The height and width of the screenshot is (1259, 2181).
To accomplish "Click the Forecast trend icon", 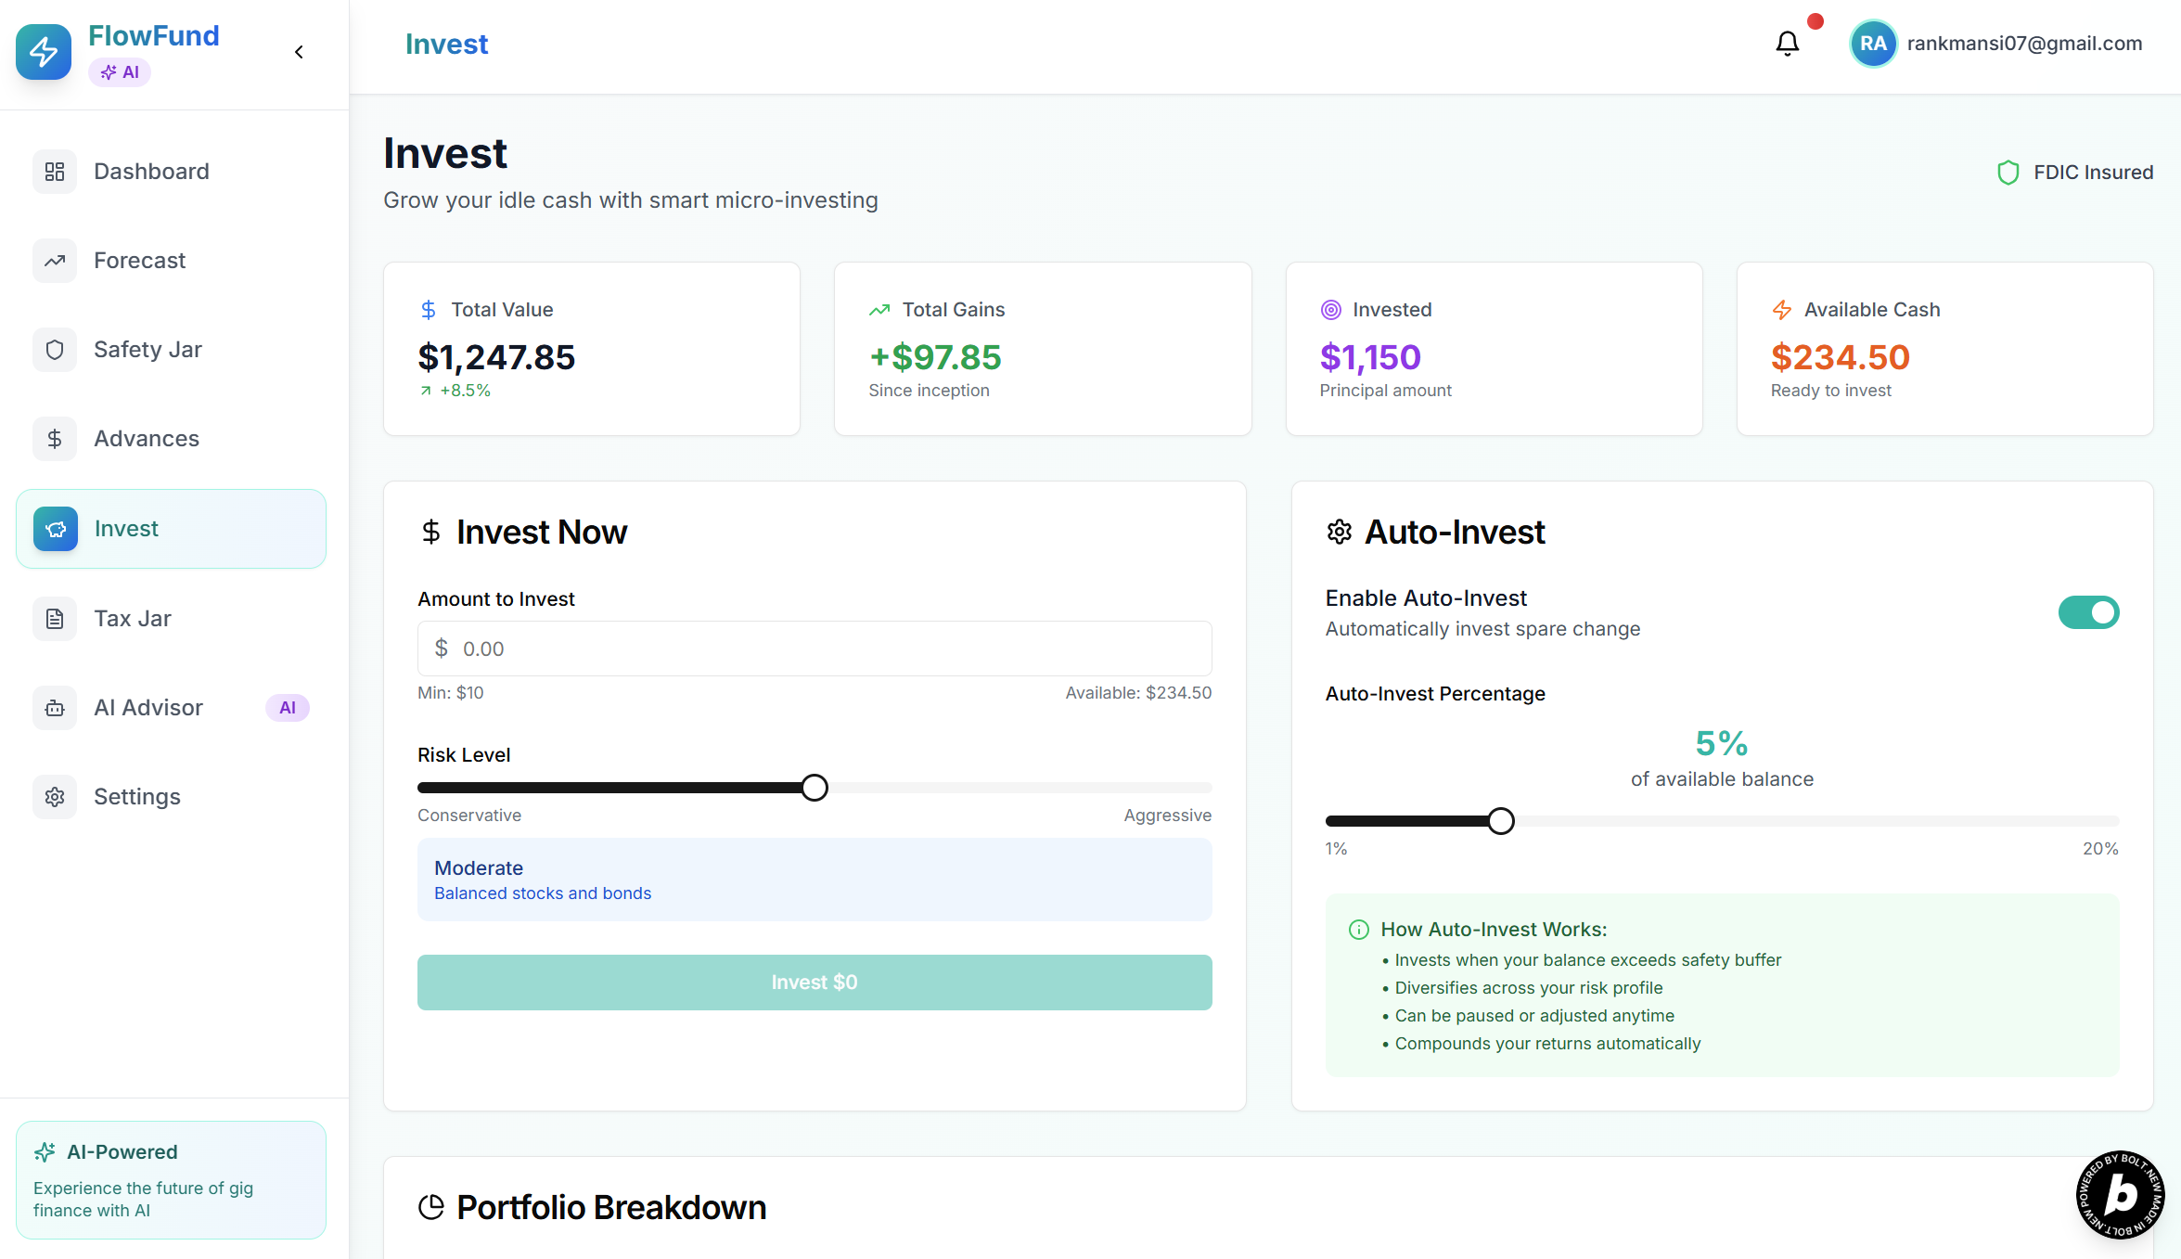I will tap(55, 261).
